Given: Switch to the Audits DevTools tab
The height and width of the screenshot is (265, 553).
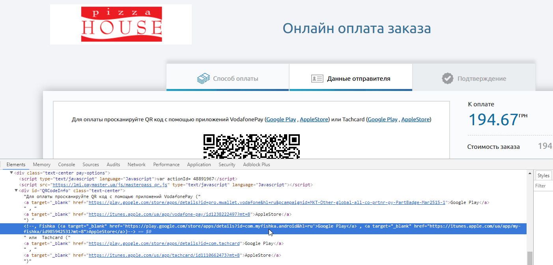Looking at the screenshot, I should coord(114,165).
